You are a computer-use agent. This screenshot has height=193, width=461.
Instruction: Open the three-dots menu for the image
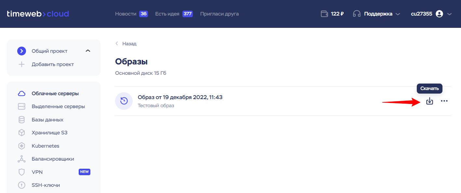444,101
